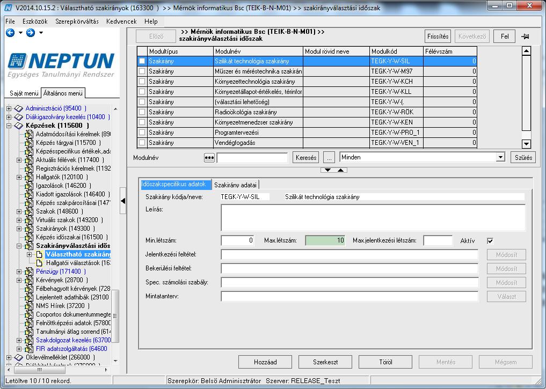
Task: Click the Fel button
Action: (505, 36)
